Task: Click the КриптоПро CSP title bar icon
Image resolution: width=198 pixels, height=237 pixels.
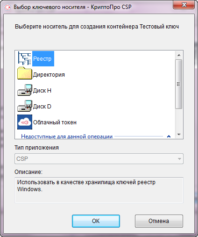Action: (7, 7)
